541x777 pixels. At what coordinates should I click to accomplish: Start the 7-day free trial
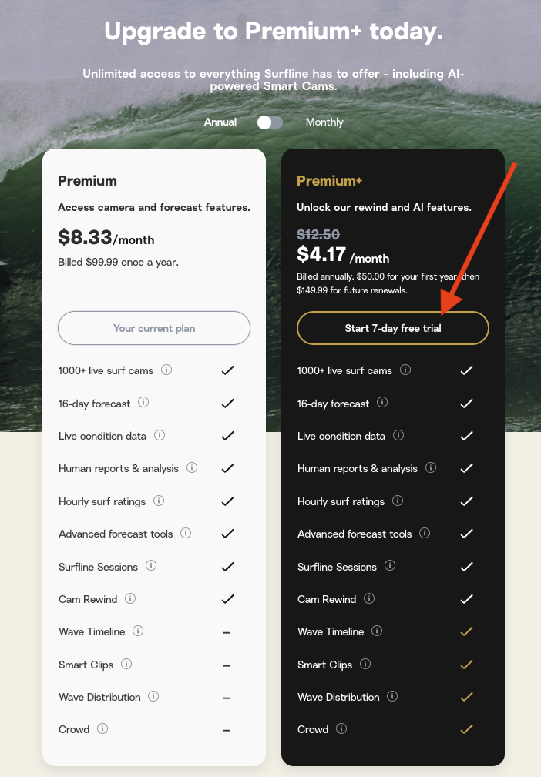pyautogui.click(x=393, y=328)
